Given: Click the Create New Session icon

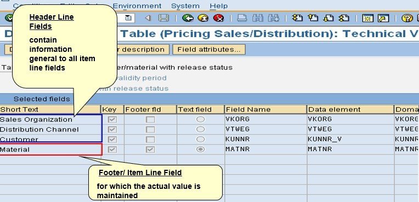Looking at the screenshot, I should [x=367, y=18].
